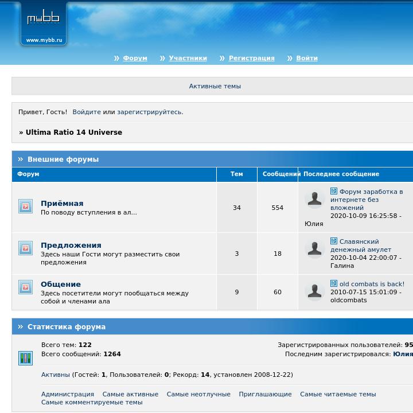The image size is (413, 413).
Task: Click topic count 34 for Приёмная
Action: pos(237,208)
